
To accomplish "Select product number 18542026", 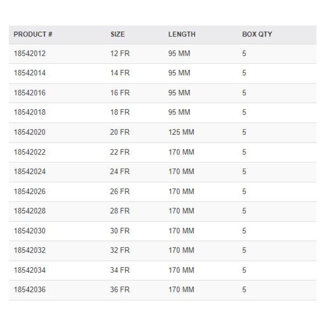I will coord(30,192).
